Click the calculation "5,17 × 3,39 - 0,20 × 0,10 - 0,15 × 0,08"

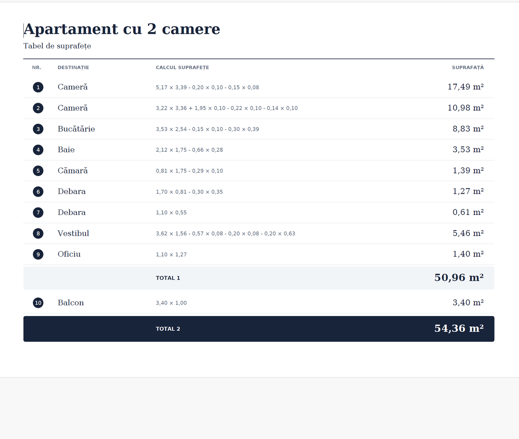tap(208, 87)
